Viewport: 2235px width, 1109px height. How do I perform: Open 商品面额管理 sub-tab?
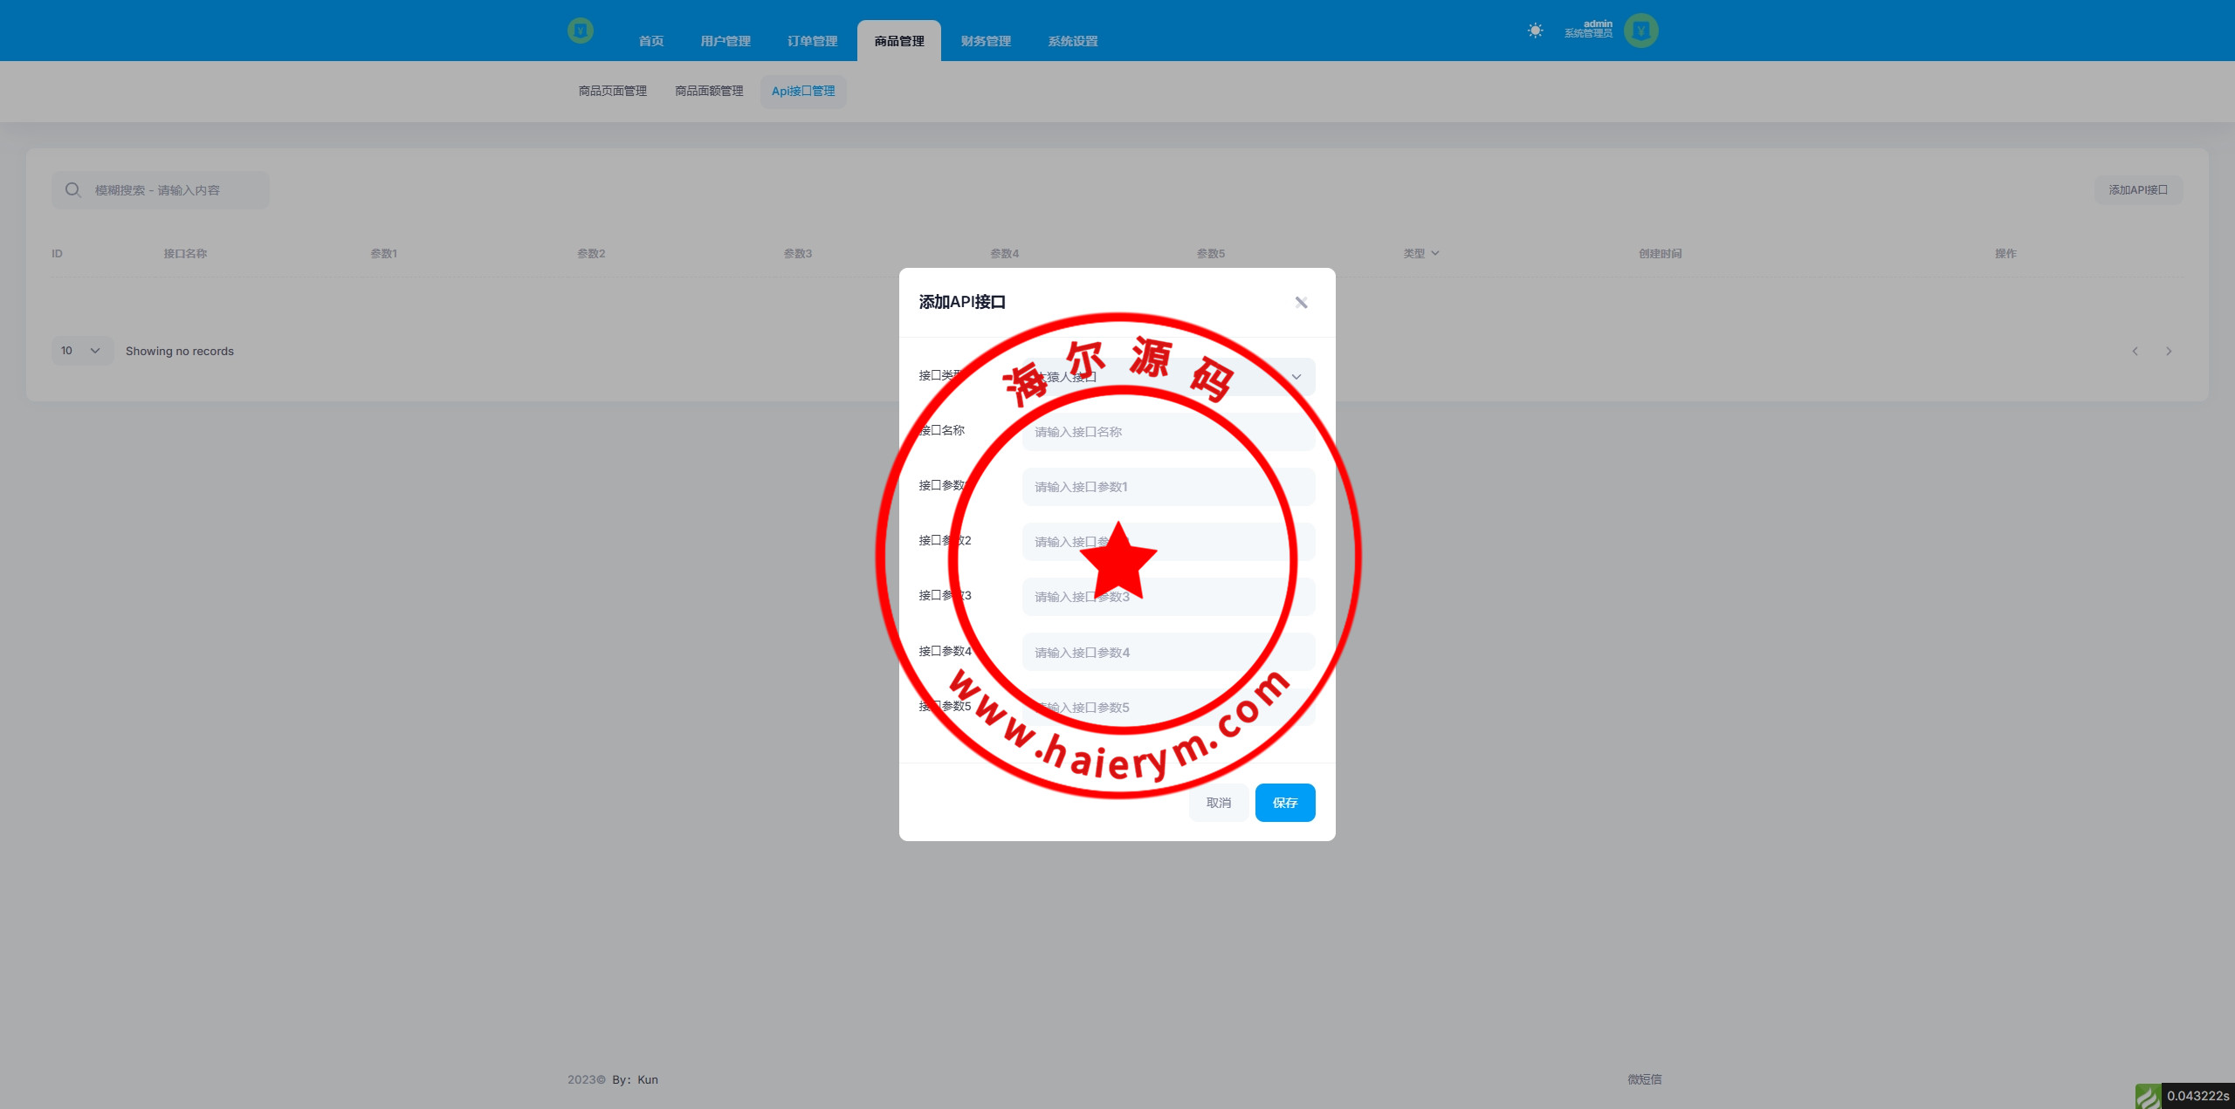pyautogui.click(x=709, y=91)
